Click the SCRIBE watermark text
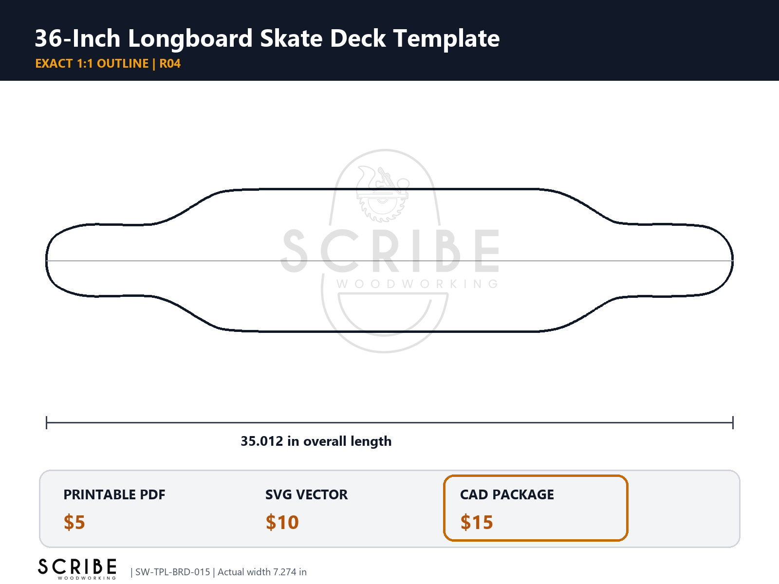The width and height of the screenshot is (779, 584). [x=390, y=251]
